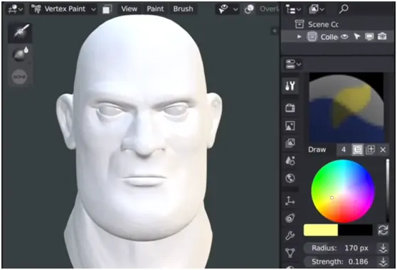Screen dimensions: 397x270
Task: Open the Render properties tab
Action: 290,108
